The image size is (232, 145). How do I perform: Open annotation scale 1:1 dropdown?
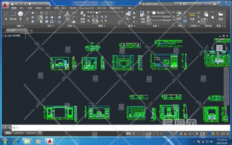point(191,134)
